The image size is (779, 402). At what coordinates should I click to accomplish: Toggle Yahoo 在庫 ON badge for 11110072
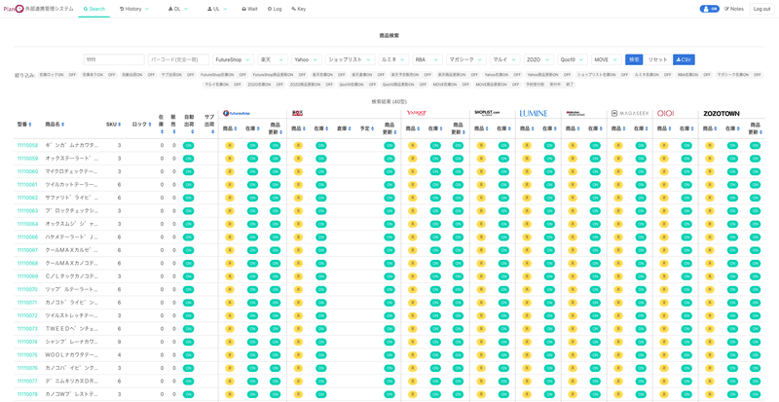point(435,315)
